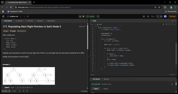The width and height of the screenshot is (178, 94).
Task: Click the Medium difficulty tag
Action: click(x=6, y=31)
